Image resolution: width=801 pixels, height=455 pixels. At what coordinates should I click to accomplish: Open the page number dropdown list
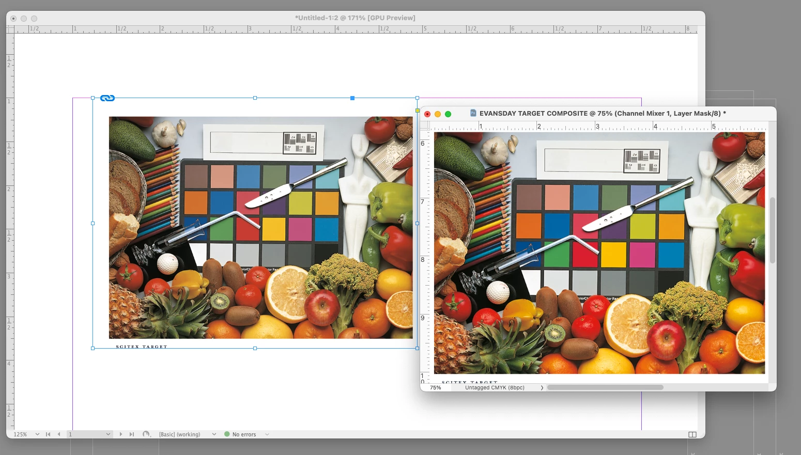click(x=108, y=434)
